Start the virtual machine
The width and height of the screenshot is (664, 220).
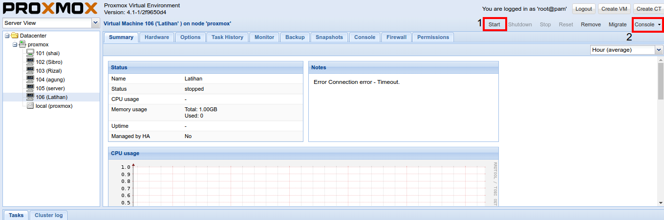(494, 24)
